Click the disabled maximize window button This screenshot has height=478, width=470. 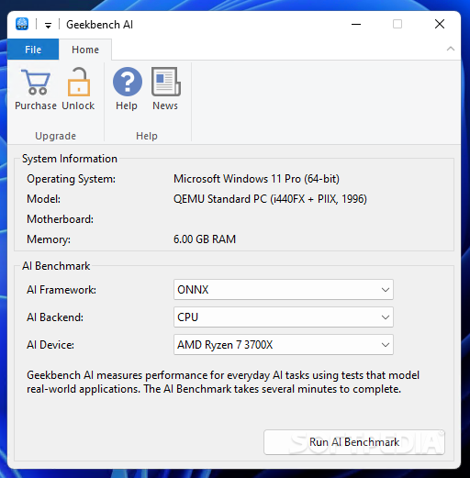(397, 24)
